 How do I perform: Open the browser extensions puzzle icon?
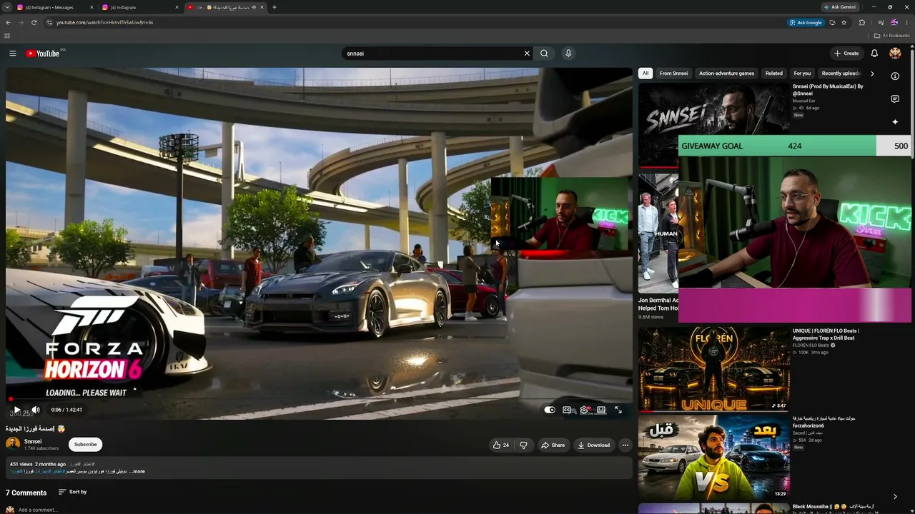[x=862, y=22]
